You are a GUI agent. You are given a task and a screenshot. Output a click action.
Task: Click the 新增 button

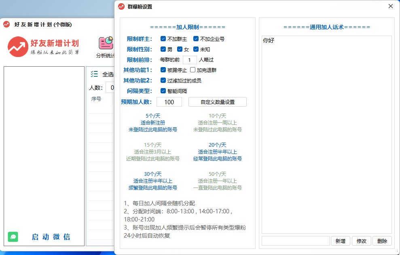point(341,241)
